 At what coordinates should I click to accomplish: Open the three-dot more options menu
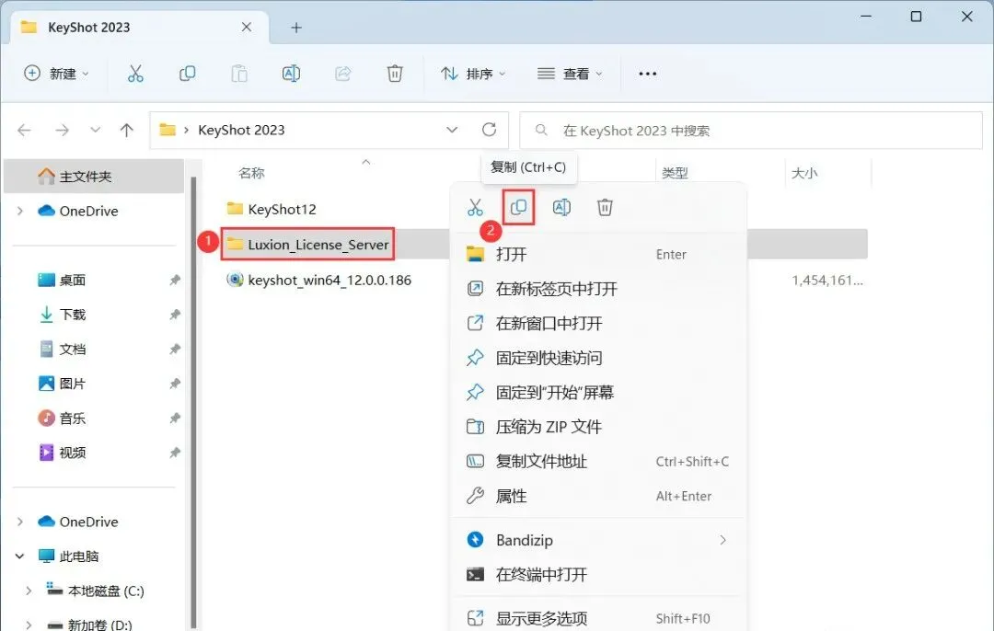647,74
